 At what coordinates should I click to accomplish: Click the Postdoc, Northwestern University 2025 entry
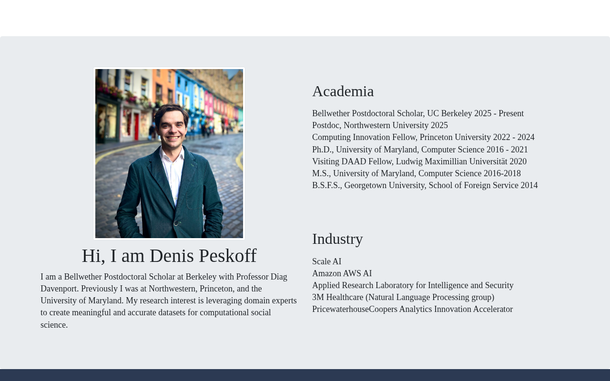click(x=380, y=125)
